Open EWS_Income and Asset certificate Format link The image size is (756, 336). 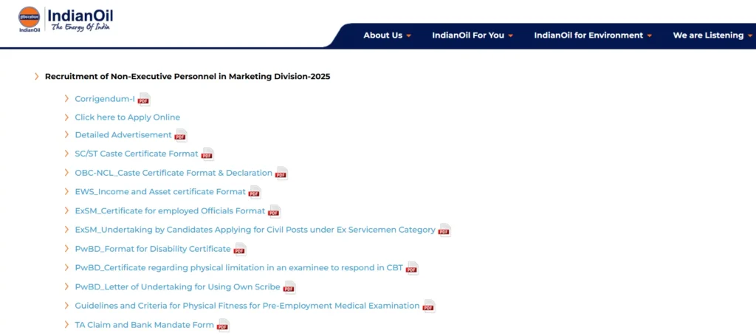coord(160,191)
